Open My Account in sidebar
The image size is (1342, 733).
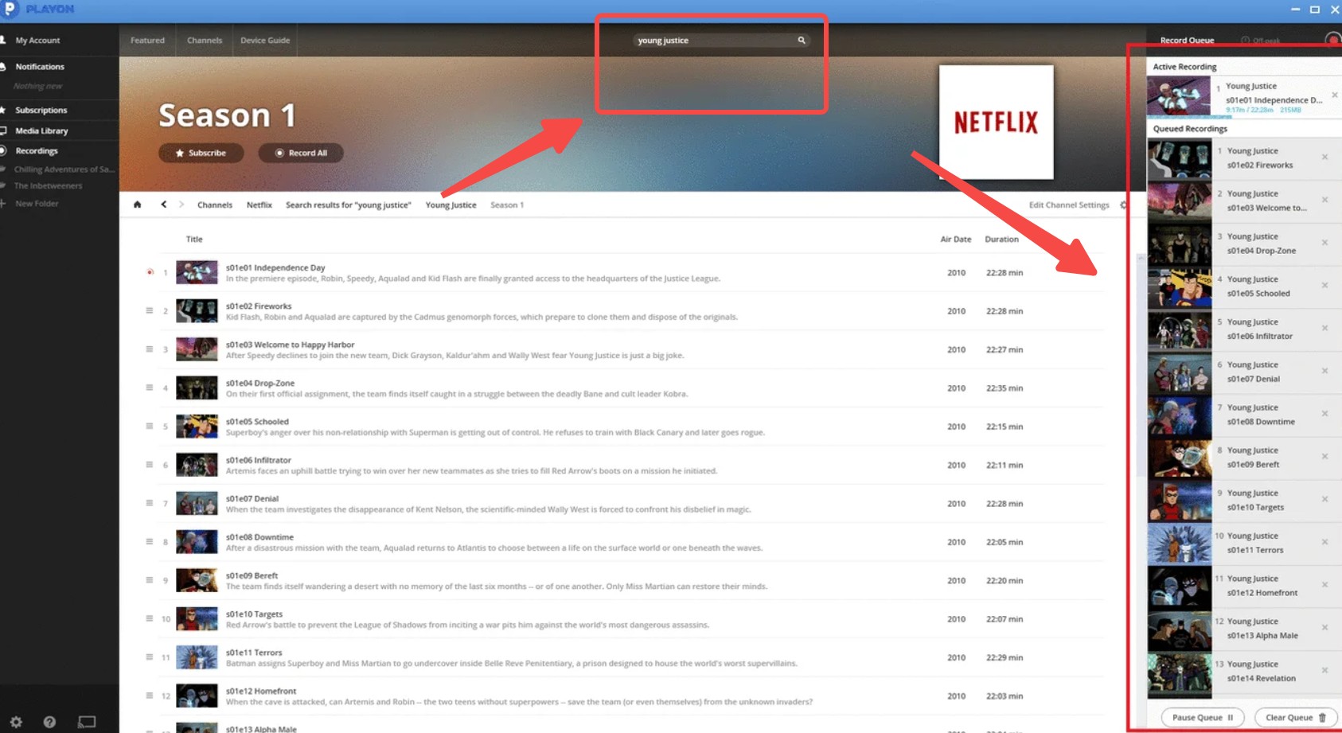(37, 40)
